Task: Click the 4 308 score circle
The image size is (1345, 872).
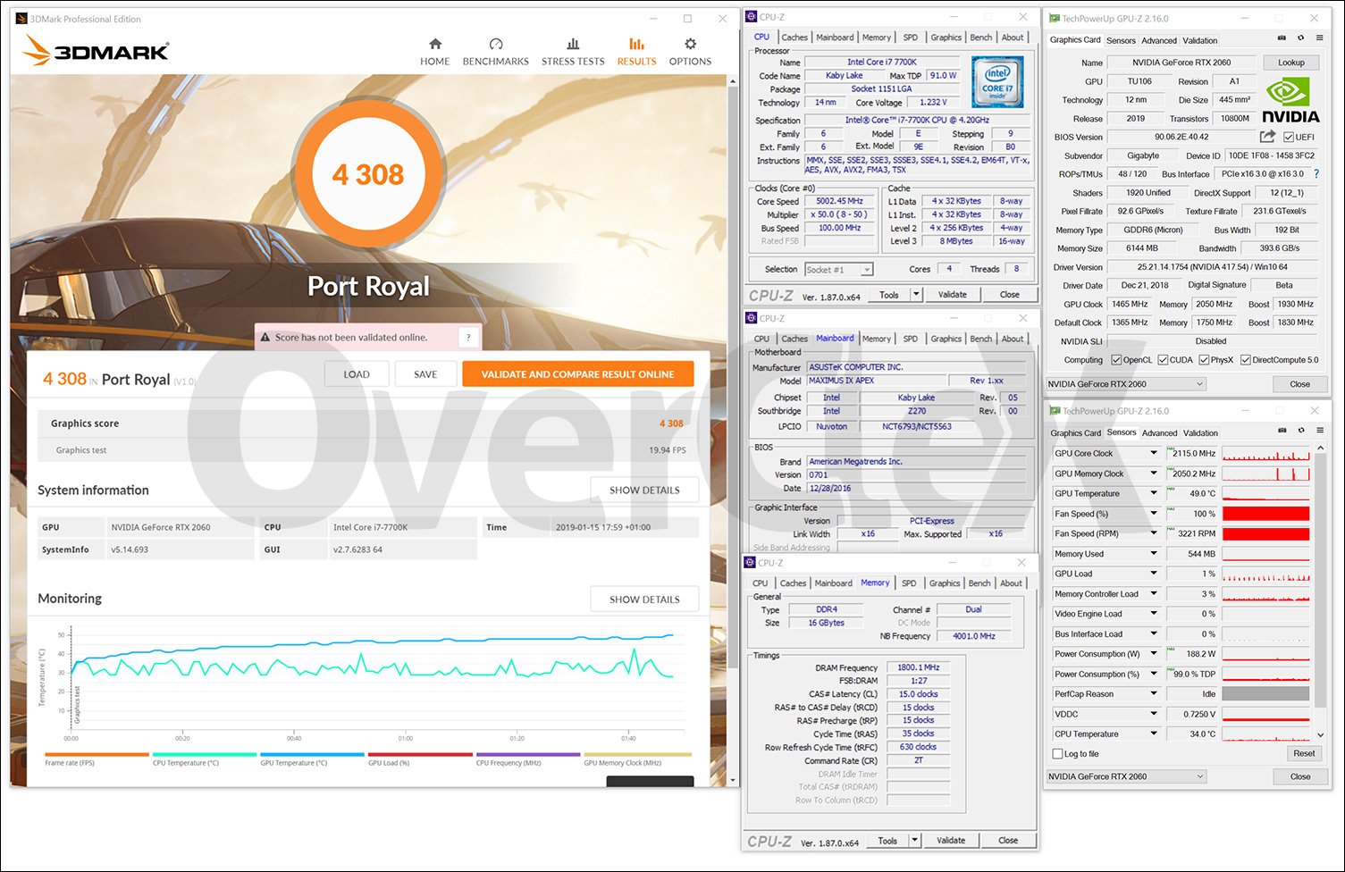Action: (x=368, y=174)
